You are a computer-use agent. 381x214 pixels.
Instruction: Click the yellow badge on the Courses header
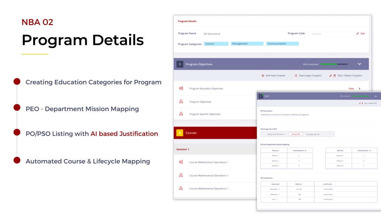tap(180, 133)
